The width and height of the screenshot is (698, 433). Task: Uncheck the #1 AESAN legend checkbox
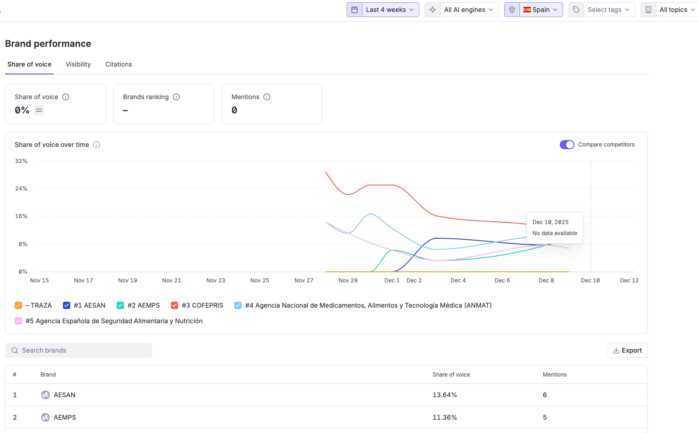point(67,305)
